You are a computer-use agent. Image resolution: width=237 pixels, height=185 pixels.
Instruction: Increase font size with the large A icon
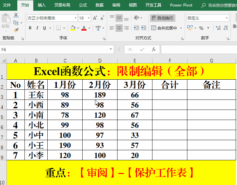coord(95,18)
